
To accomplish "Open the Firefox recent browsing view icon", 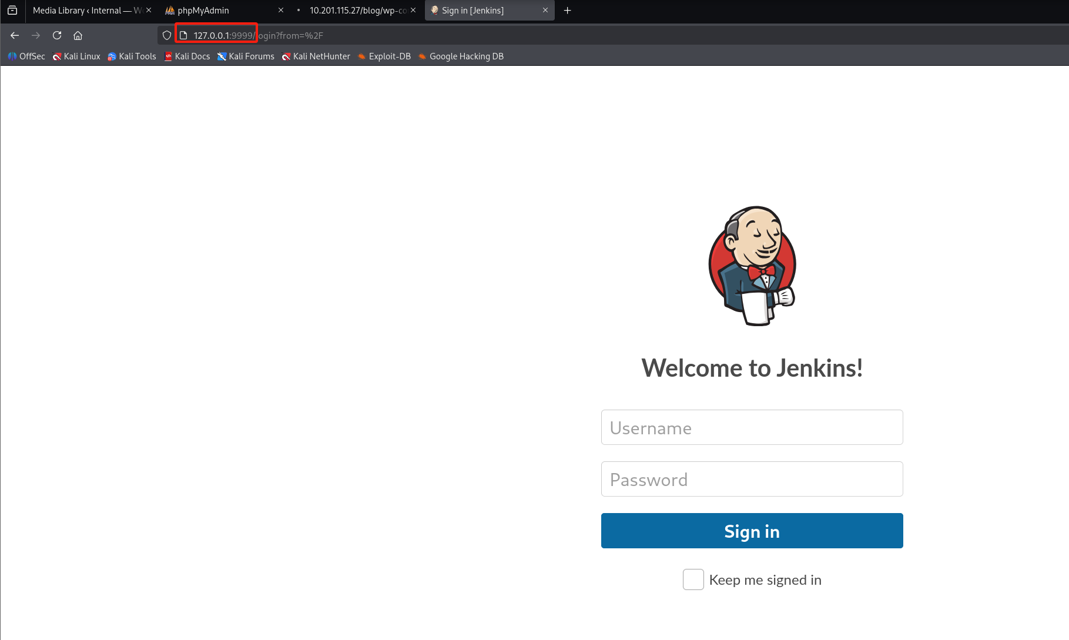I will coord(12,11).
